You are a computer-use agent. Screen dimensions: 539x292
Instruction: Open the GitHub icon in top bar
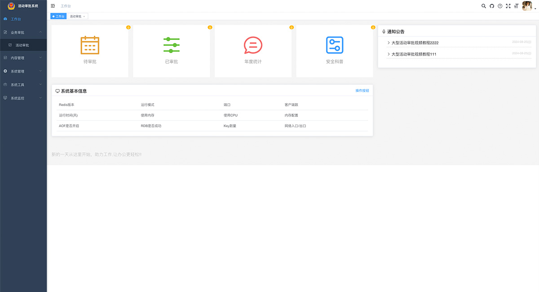[x=492, y=6]
